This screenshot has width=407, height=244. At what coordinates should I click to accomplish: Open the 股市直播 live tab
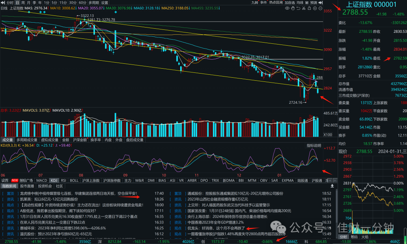(x=27, y=186)
